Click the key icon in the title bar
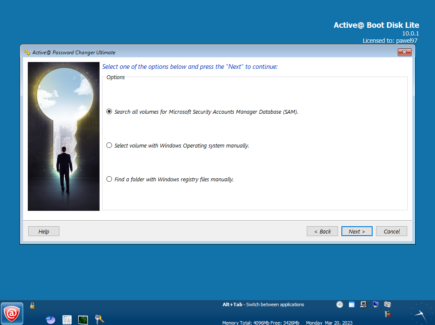This screenshot has height=325, width=435. 27,52
